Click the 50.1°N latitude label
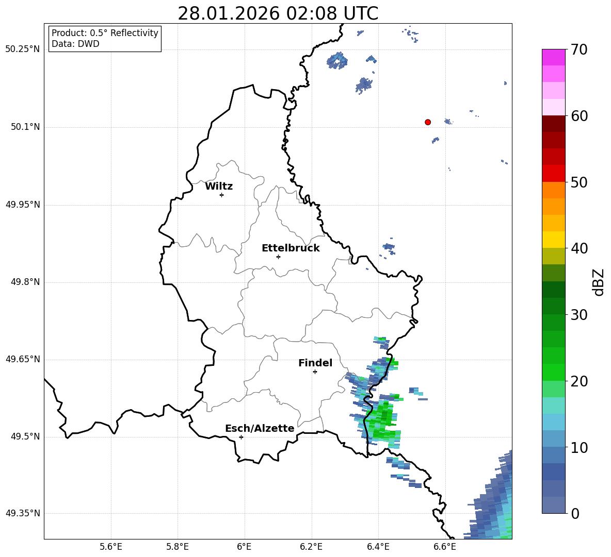611x557 pixels. click(26, 127)
